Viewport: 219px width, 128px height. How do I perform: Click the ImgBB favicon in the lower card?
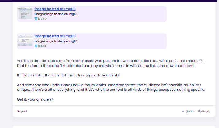tap(36, 46)
